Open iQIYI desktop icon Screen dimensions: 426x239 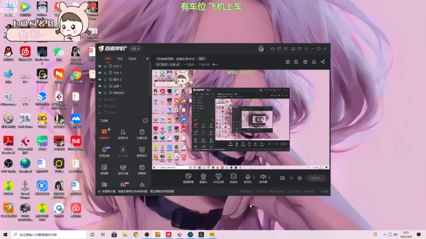pyautogui.click(x=42, y=143)
